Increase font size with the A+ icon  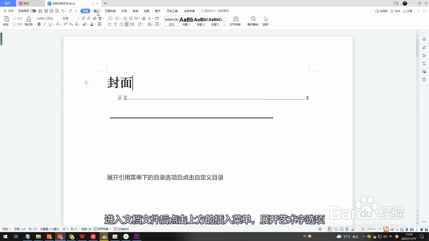(83, 18)
